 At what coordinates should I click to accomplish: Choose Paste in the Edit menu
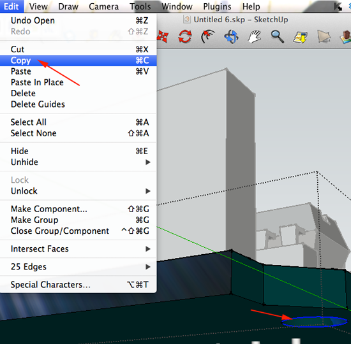pos(78,71)
